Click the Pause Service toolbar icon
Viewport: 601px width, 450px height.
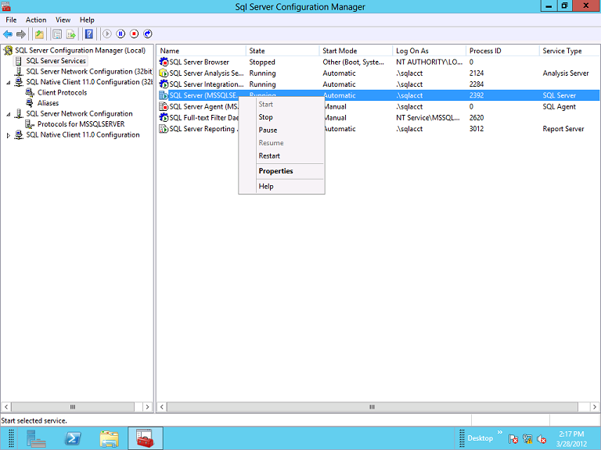121,34
